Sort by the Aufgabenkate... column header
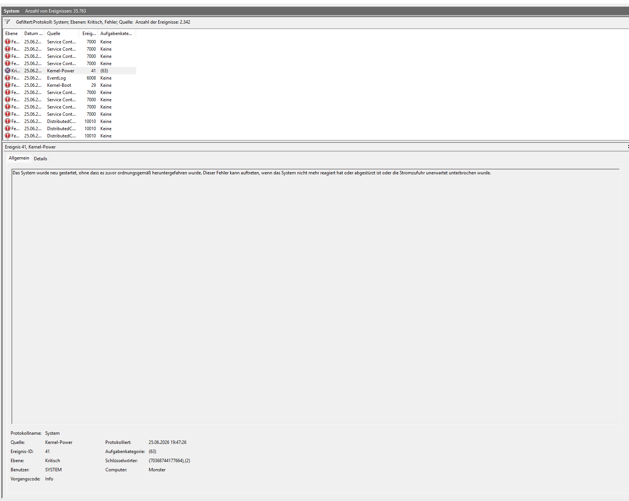 (x=117, y=34)
